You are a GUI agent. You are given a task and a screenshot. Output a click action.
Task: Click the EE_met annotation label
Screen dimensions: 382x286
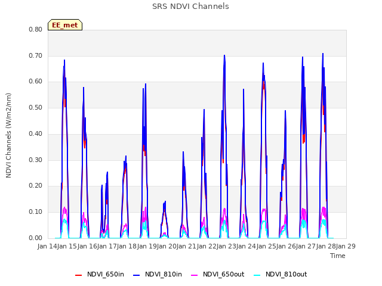65,25
